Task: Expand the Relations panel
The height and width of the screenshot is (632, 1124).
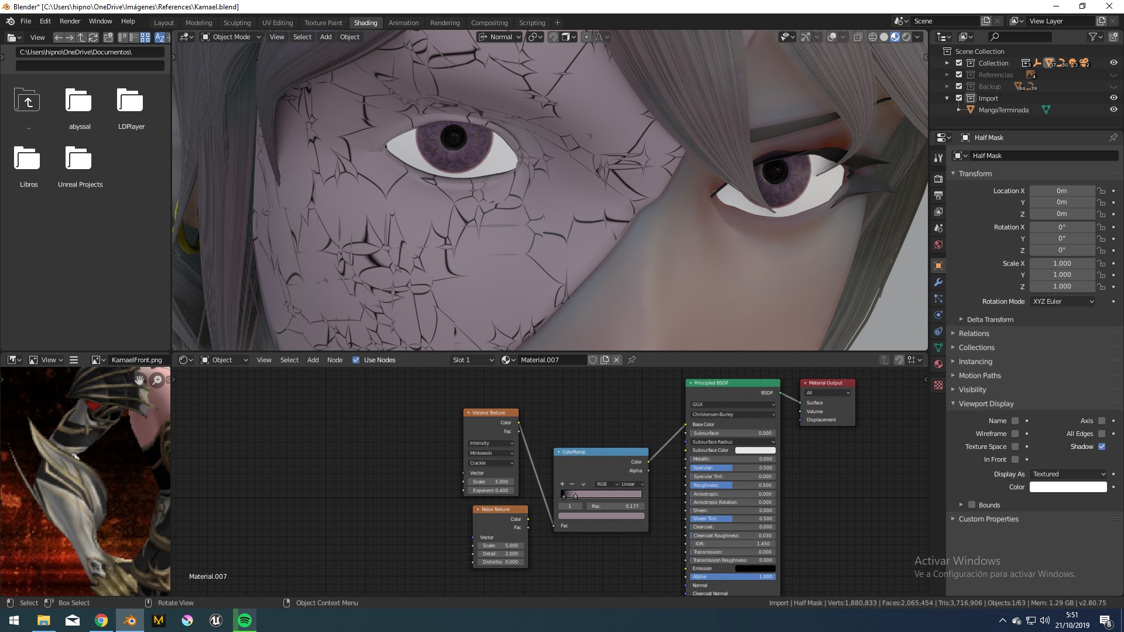Action: pos(974,334)
